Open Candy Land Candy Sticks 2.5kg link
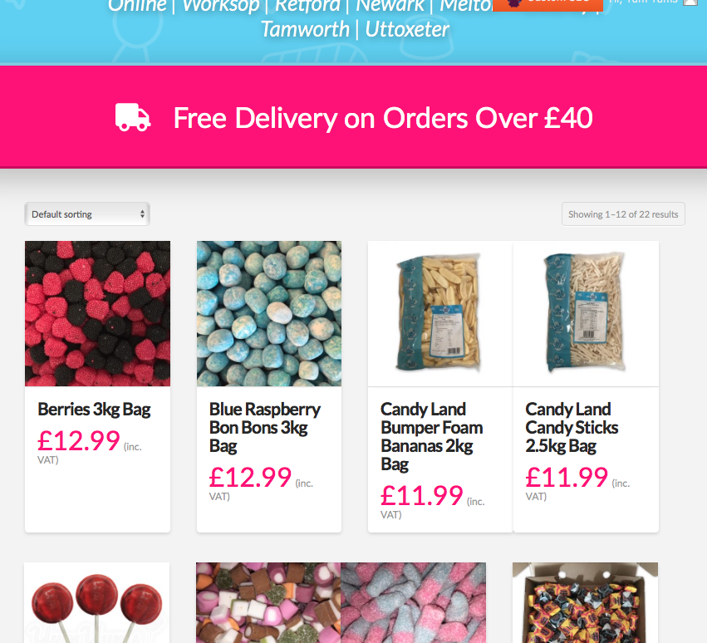Screen dimensions: 707x643 [x=572, y=428]
